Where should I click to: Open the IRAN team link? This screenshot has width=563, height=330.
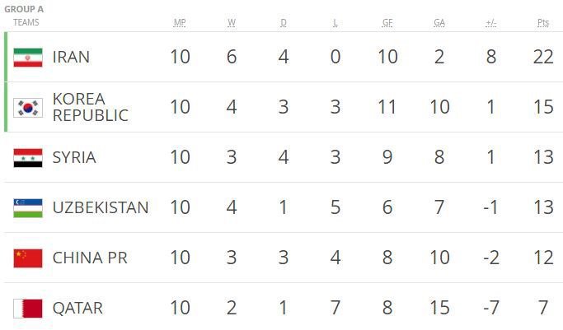(x=71, y=57)
